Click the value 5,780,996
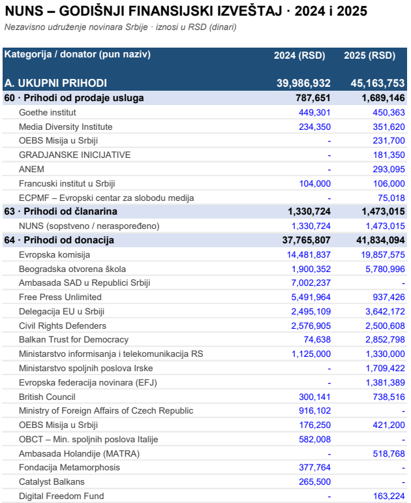The image size is (411, 503). pos(385,269)
